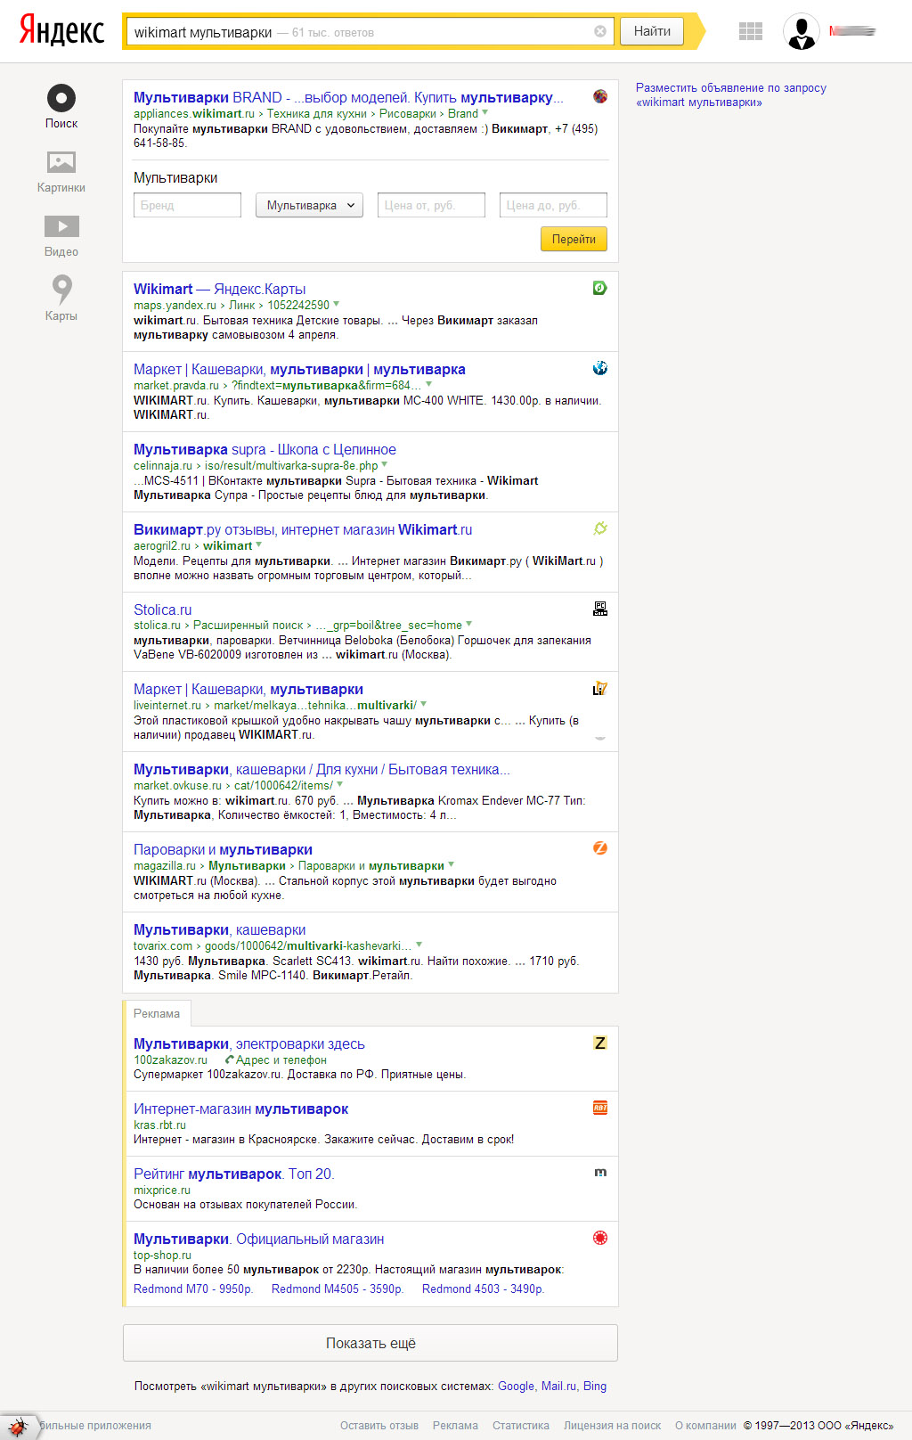Open the Мультиварка category dropdown
The image size is (912, 1440).
click(x=309, y=205)
